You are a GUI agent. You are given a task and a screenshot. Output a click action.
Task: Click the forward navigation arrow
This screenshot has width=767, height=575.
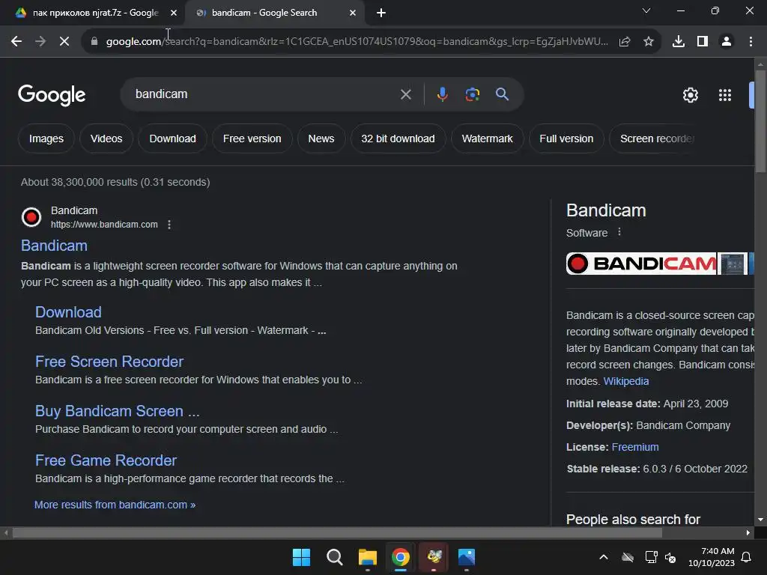click(40, 42)
